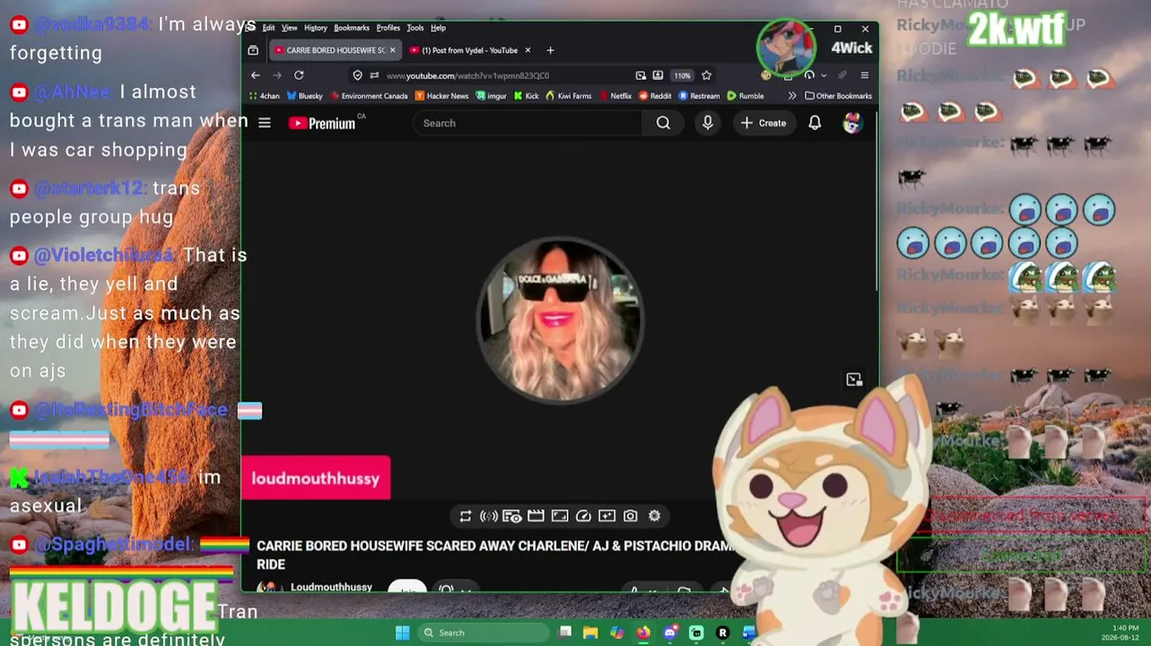Viewport: 1151px width, 646px height.
Task: Close the Post from Vydel tab
Action: 528,50
